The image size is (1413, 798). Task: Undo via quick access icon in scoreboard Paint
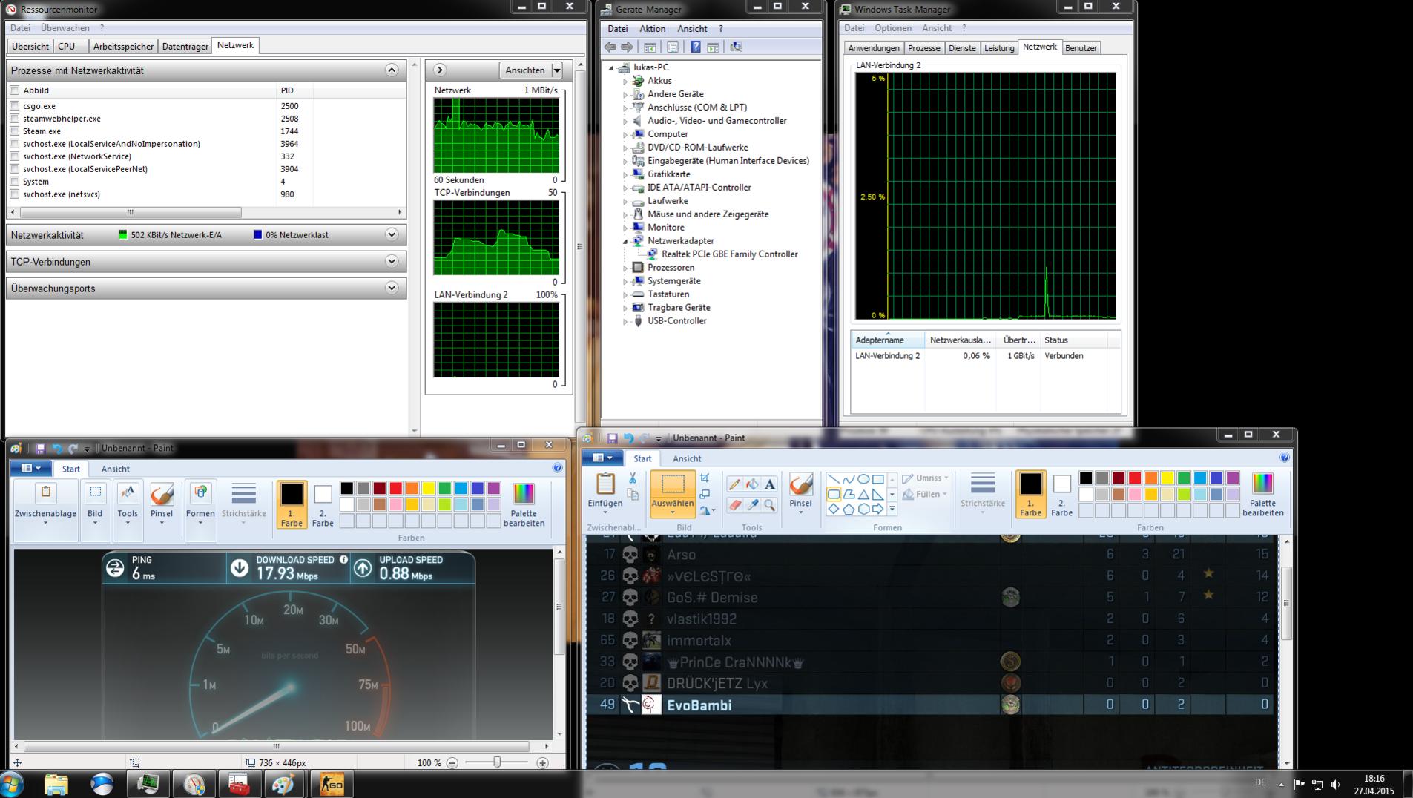click(628, 438)
